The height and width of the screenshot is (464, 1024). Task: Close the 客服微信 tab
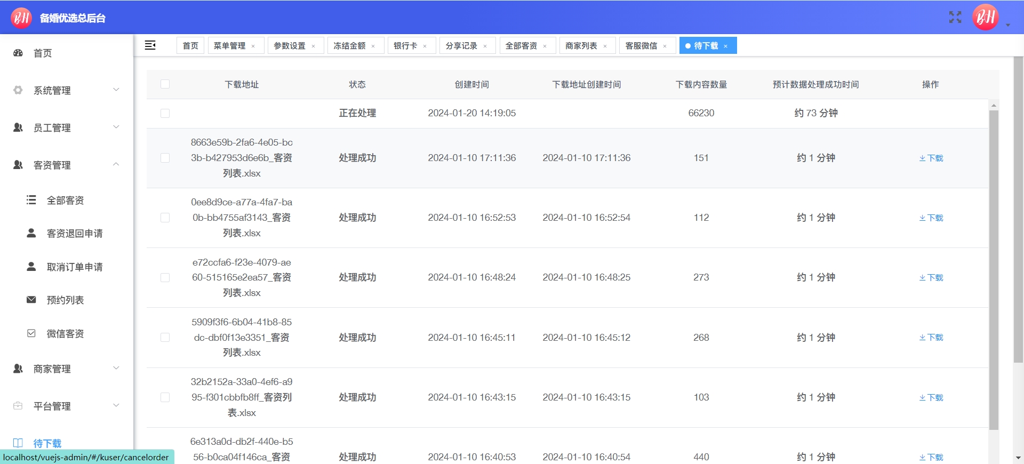(665, 46)
